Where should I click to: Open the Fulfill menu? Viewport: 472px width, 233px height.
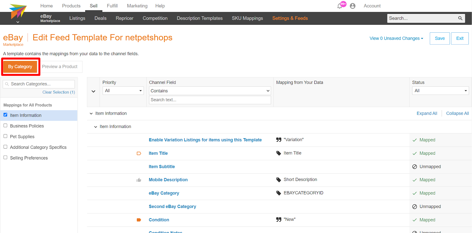pyautogui.click(x=112, y=6)
